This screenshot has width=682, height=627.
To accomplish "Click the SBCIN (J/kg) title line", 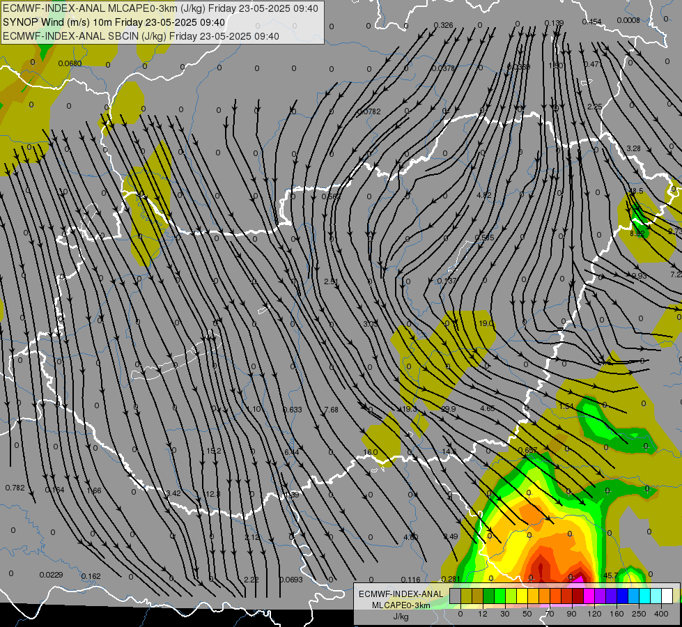I will 141,36.
